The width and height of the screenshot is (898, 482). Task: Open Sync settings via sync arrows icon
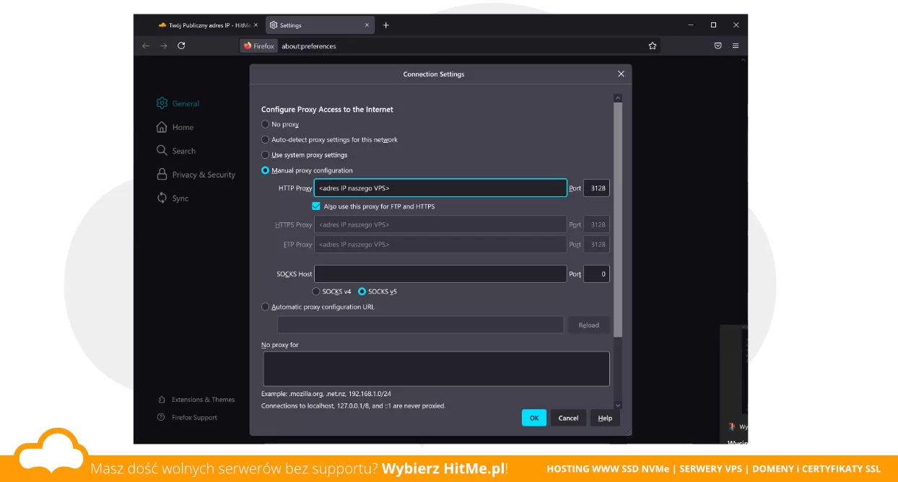pos(162,198)
